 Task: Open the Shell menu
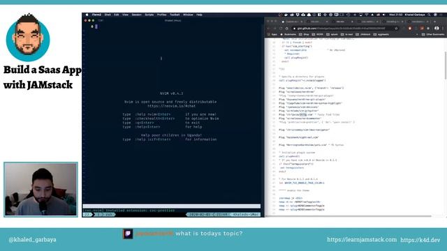click(108, 15)
